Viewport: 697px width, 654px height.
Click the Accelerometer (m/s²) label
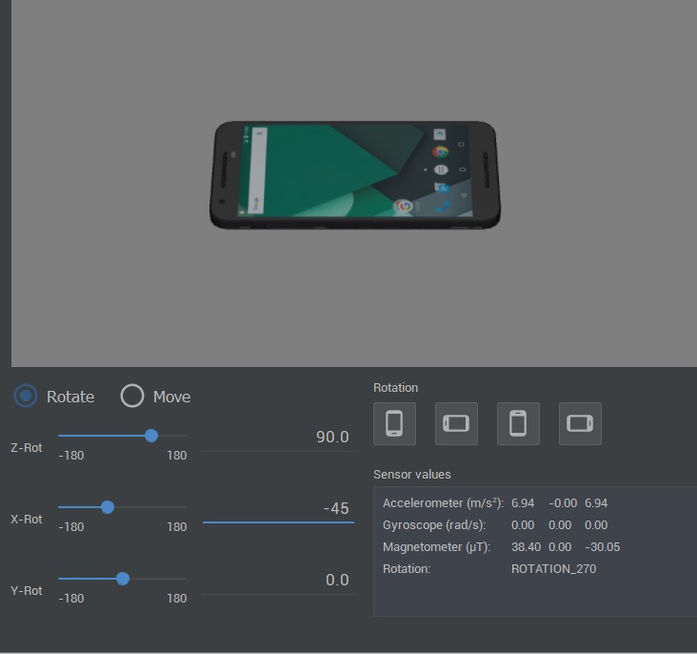[443, 503]
